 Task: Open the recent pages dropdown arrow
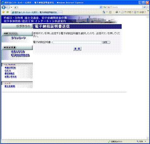(x=12, y=7)
